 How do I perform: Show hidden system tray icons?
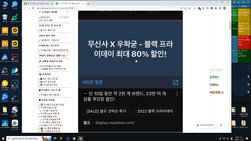pyautogui.click(x=216, y=138)
